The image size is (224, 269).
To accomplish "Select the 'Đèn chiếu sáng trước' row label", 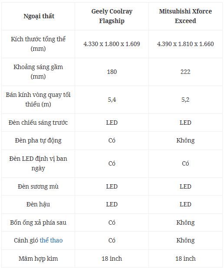I will tap(38, 123).
